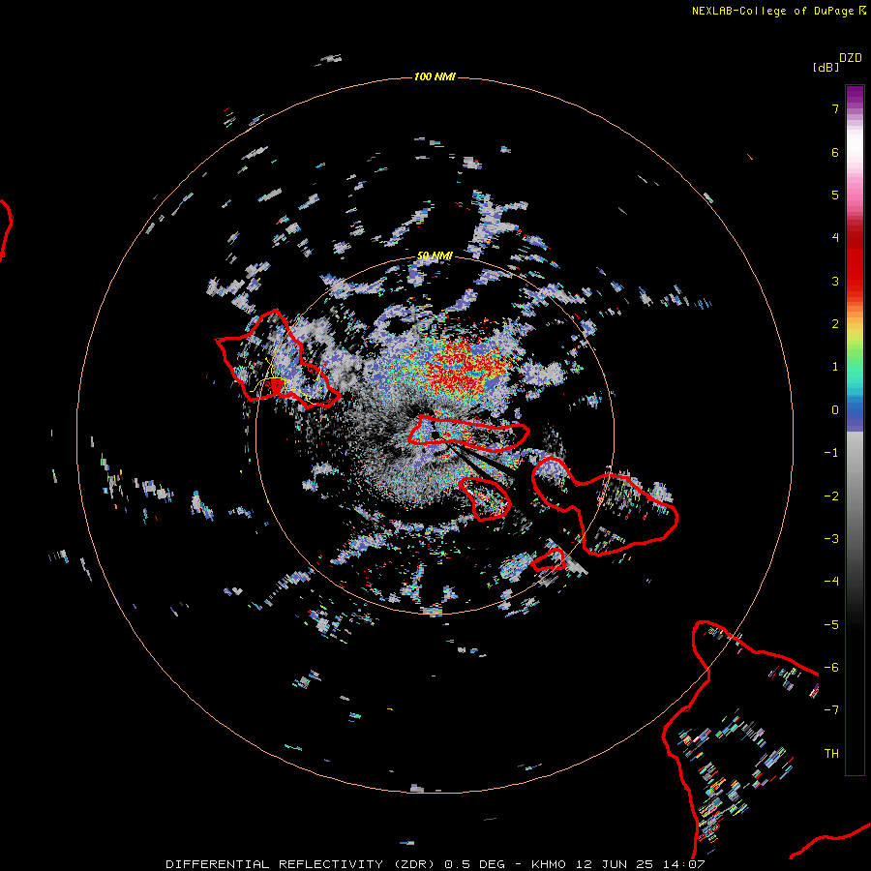This screenshot has height=871, width=871.
Task: Click the -1 dB value on the scale
Action: 831,453
